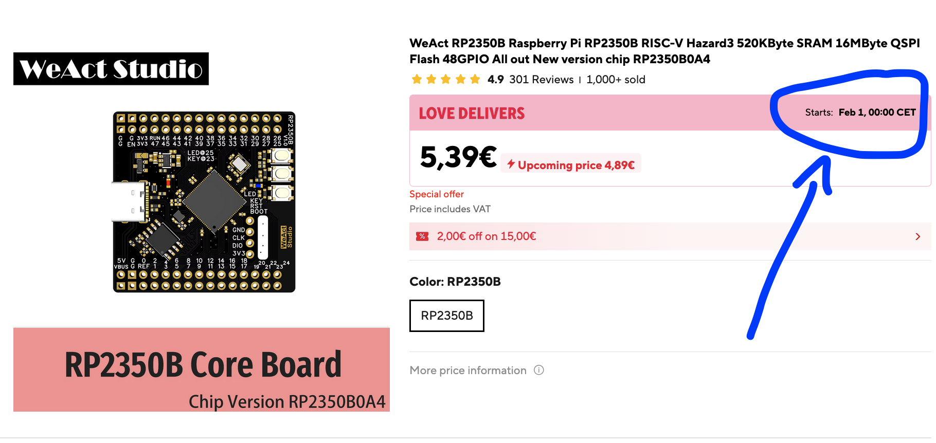Viewport: 936px width, 443px height.
Task: Click the LOVE DELIVERS promotion banner
Action: pos(472,113)
